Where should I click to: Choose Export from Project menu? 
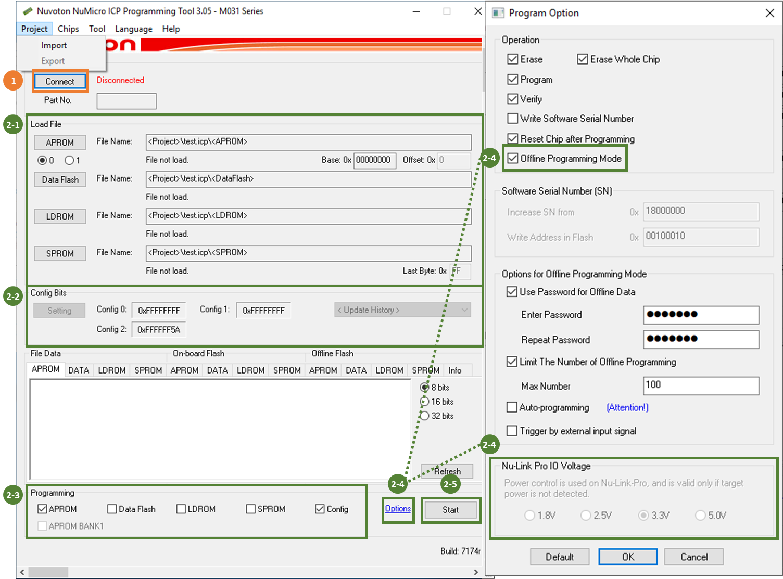[x=53, y=61]
